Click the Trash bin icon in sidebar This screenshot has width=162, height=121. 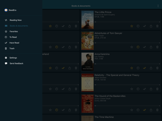(x=6, y=48)
